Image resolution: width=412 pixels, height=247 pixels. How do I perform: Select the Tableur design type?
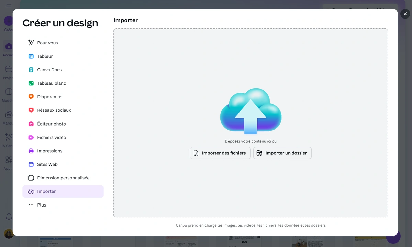tap(45, 56)
